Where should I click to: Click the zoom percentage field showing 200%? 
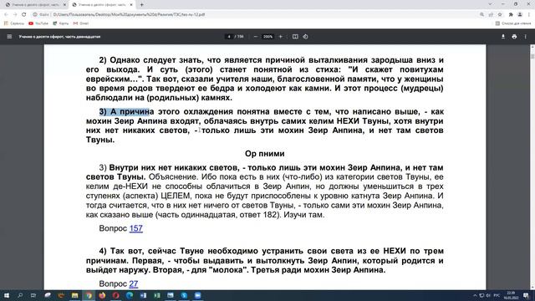click(x=267, y=37)
